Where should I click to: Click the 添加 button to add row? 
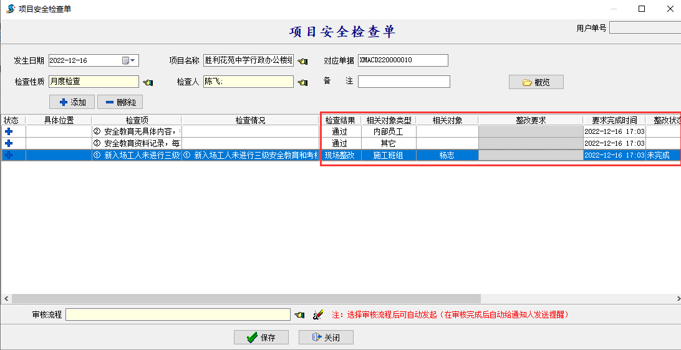[x=72, y=102]
